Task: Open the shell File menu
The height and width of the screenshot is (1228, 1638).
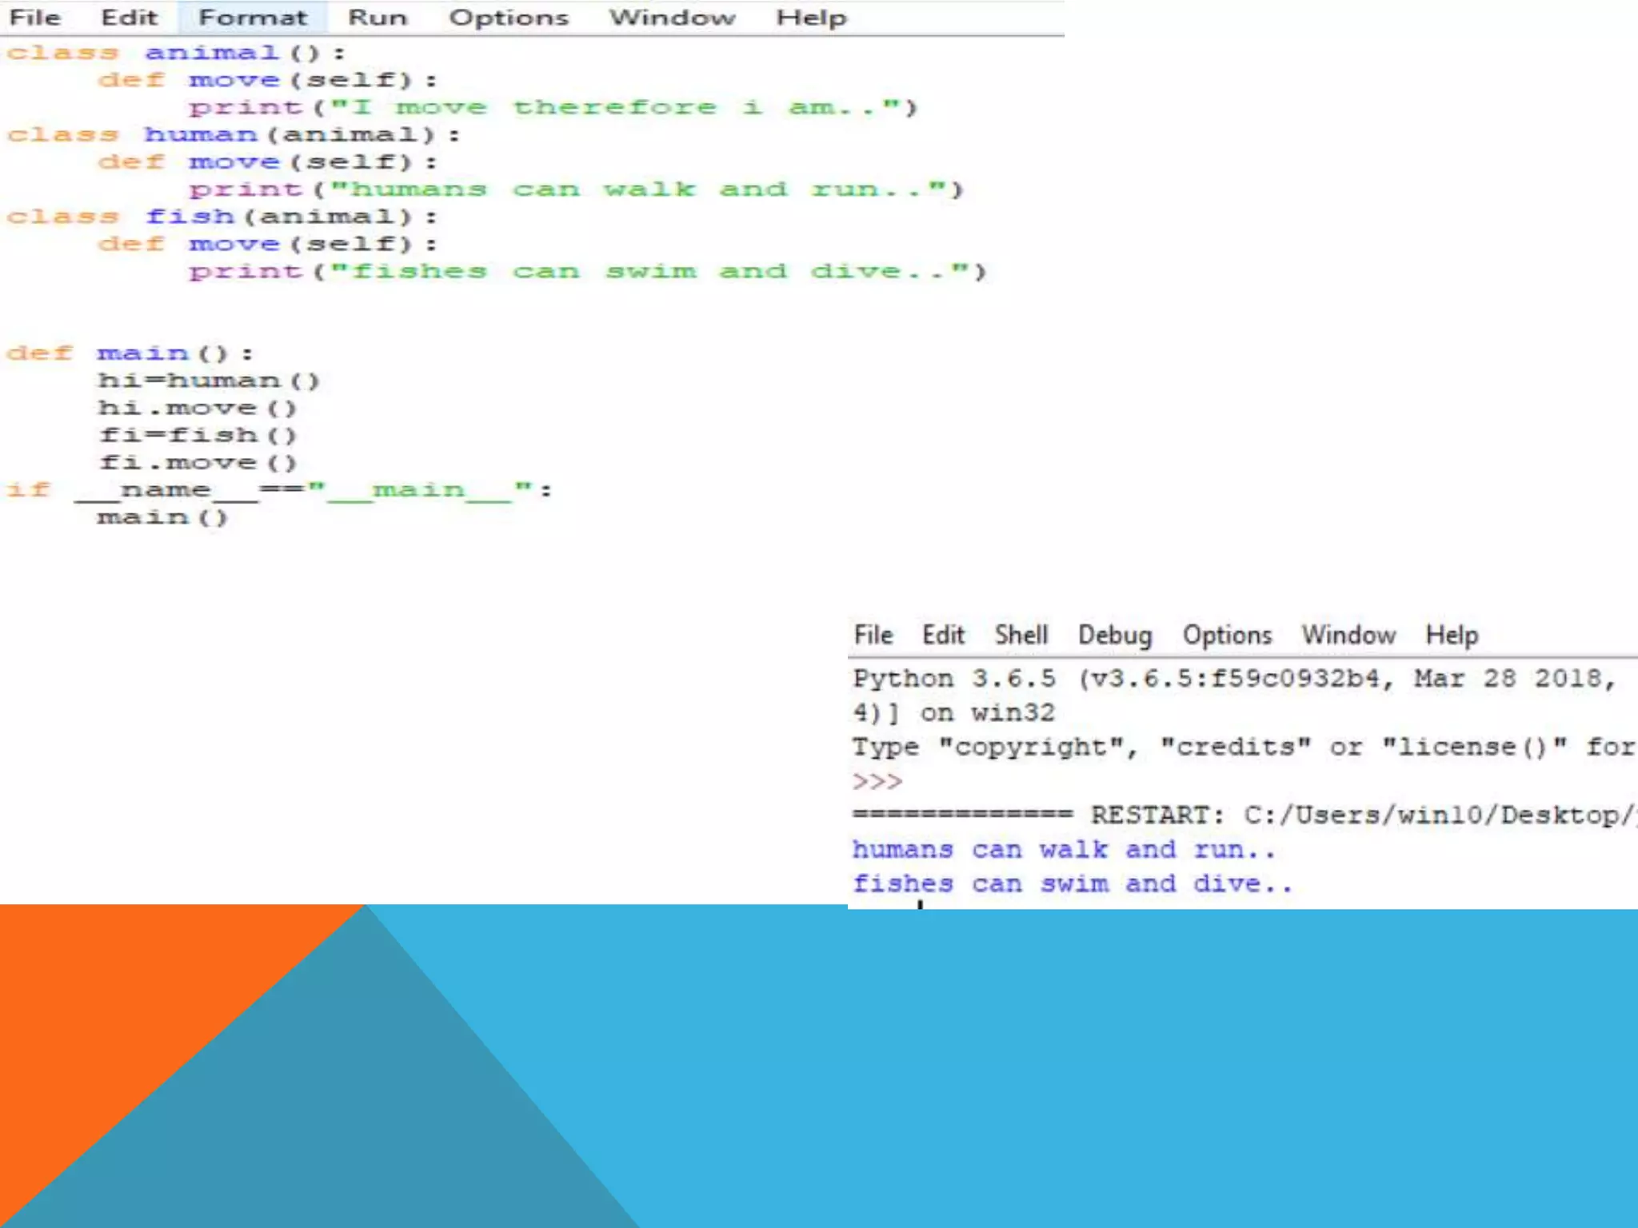Action: [873, 635]
